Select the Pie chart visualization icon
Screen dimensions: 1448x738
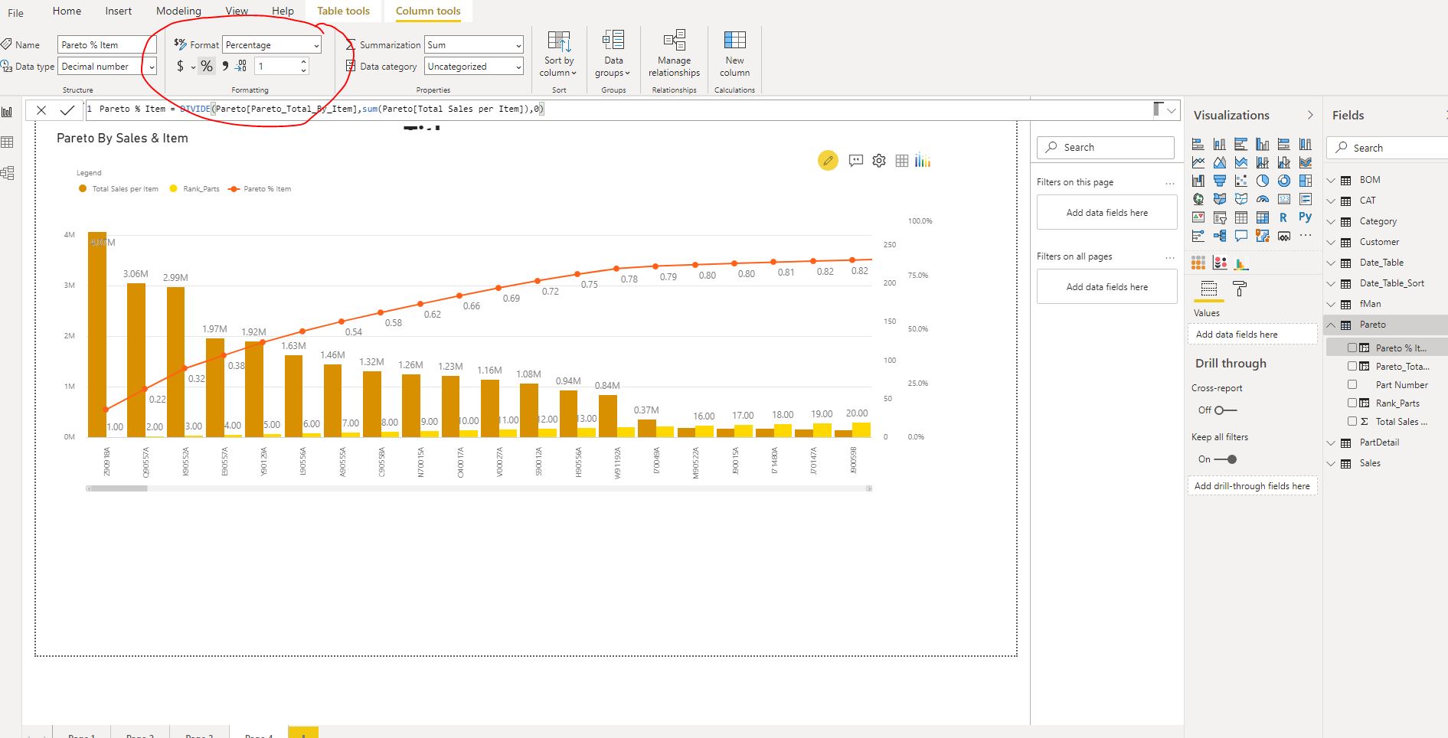point(1262,180)
